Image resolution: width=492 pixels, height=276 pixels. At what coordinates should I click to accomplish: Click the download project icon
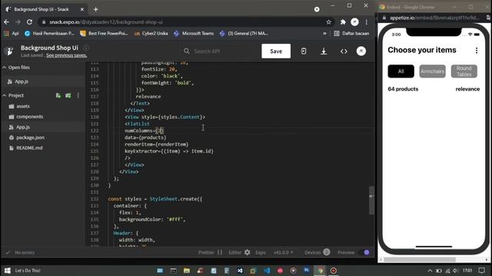(324, 51)
